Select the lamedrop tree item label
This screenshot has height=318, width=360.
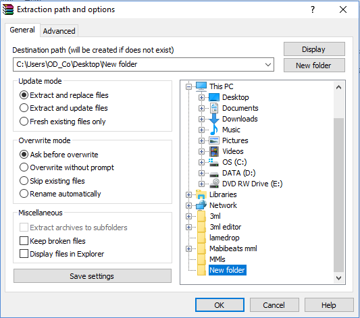click(x=224, y=238)
